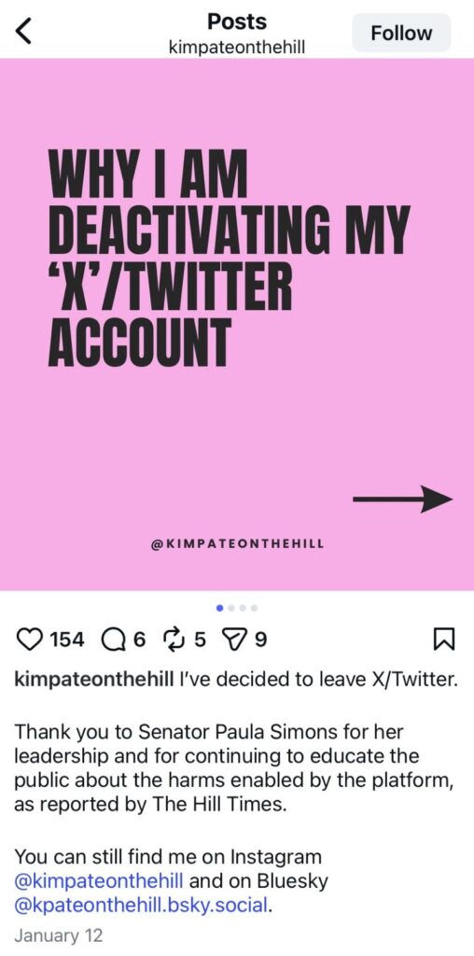Share the post via paper plane icon
The height and width of the screenshot is (956, 474).
tap(235, 640)
